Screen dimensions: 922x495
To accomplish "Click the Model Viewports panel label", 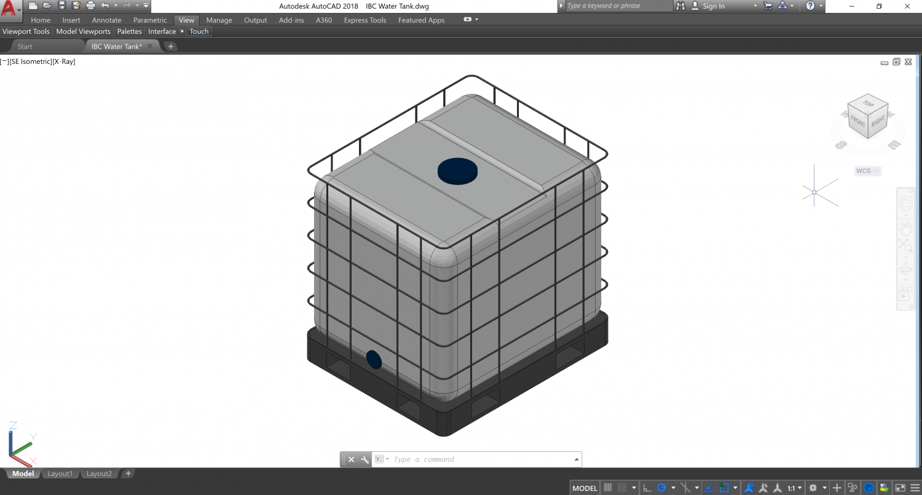I will pos(83,31).
